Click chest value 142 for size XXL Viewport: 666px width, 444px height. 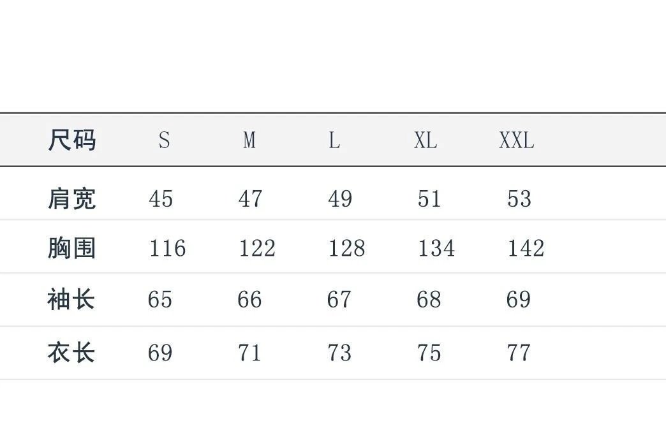526,248
